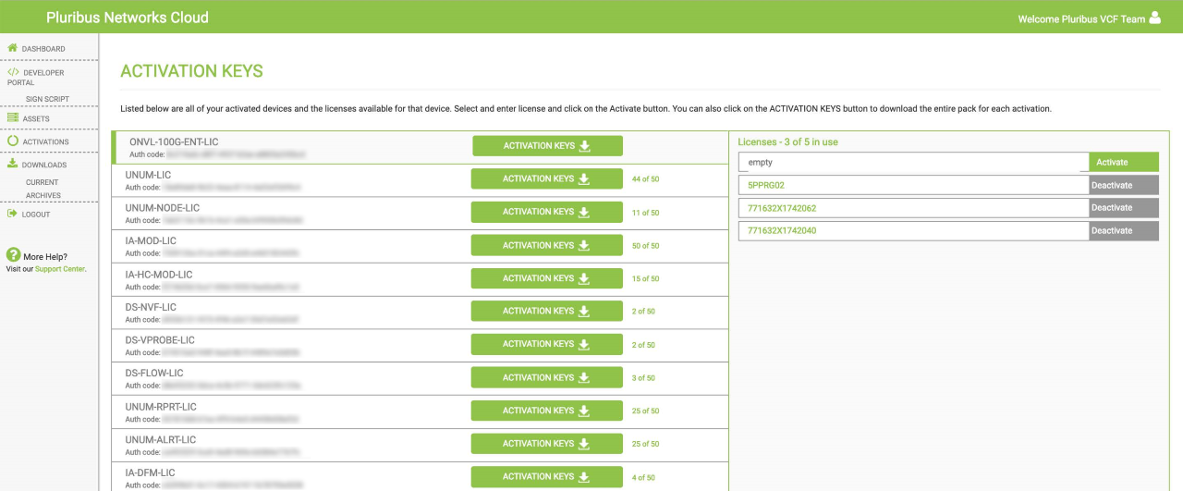Image resolution: width=1183 pixels, height=491 pixels.
Task: Click the Pluribus Networks Cloud title
Action: 128,18
